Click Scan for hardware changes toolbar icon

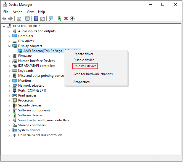(51, 18)
